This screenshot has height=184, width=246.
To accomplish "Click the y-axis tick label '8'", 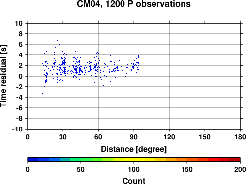I will 20,34.
